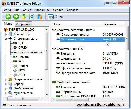Click the Сервер server icon
The width and height of the screenshot is (131, 109).
[10, 84]
